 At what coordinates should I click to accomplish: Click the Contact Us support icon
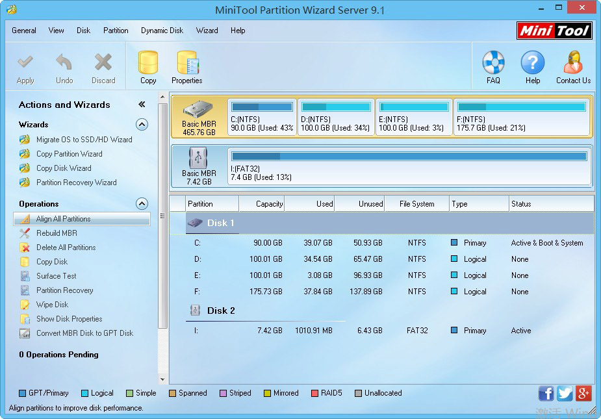pos(573,62)
